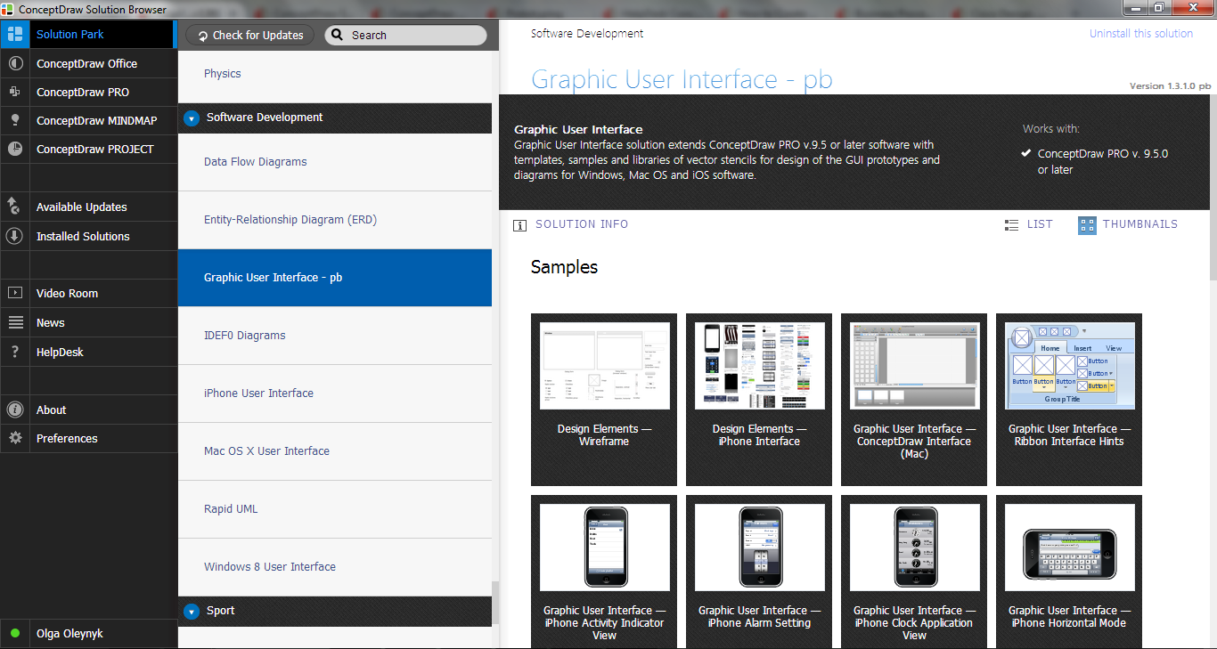Image resolution: width=1217 pixels, height=649 pixels.
Task: Click the List view icon
Action: pyautogui.click(x=1011, y=225)
